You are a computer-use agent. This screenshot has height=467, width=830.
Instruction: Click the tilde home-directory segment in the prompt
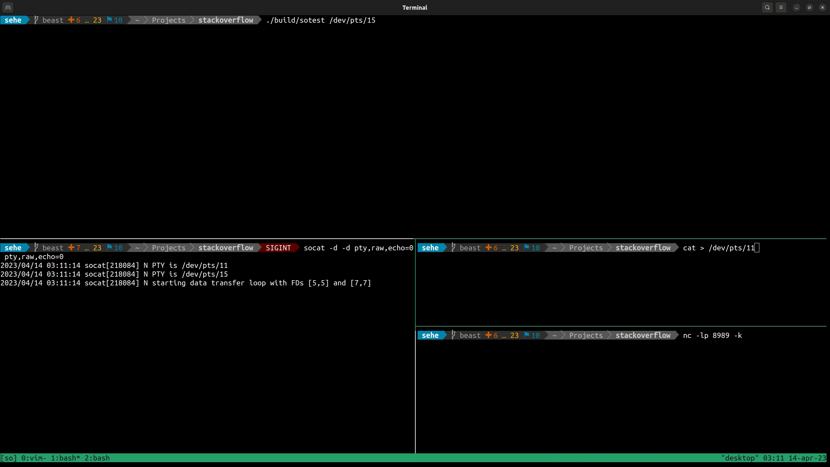click(137, 20)
